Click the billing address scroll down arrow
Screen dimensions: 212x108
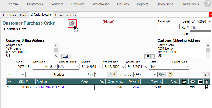click(57, 56)
